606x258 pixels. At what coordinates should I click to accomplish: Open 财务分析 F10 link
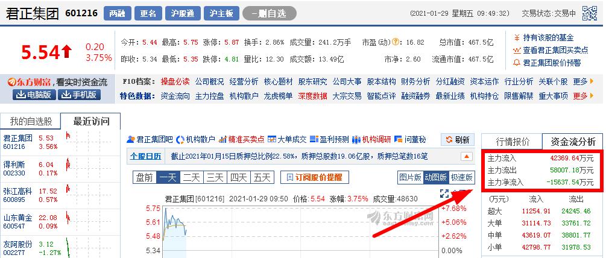coord(415,82)
